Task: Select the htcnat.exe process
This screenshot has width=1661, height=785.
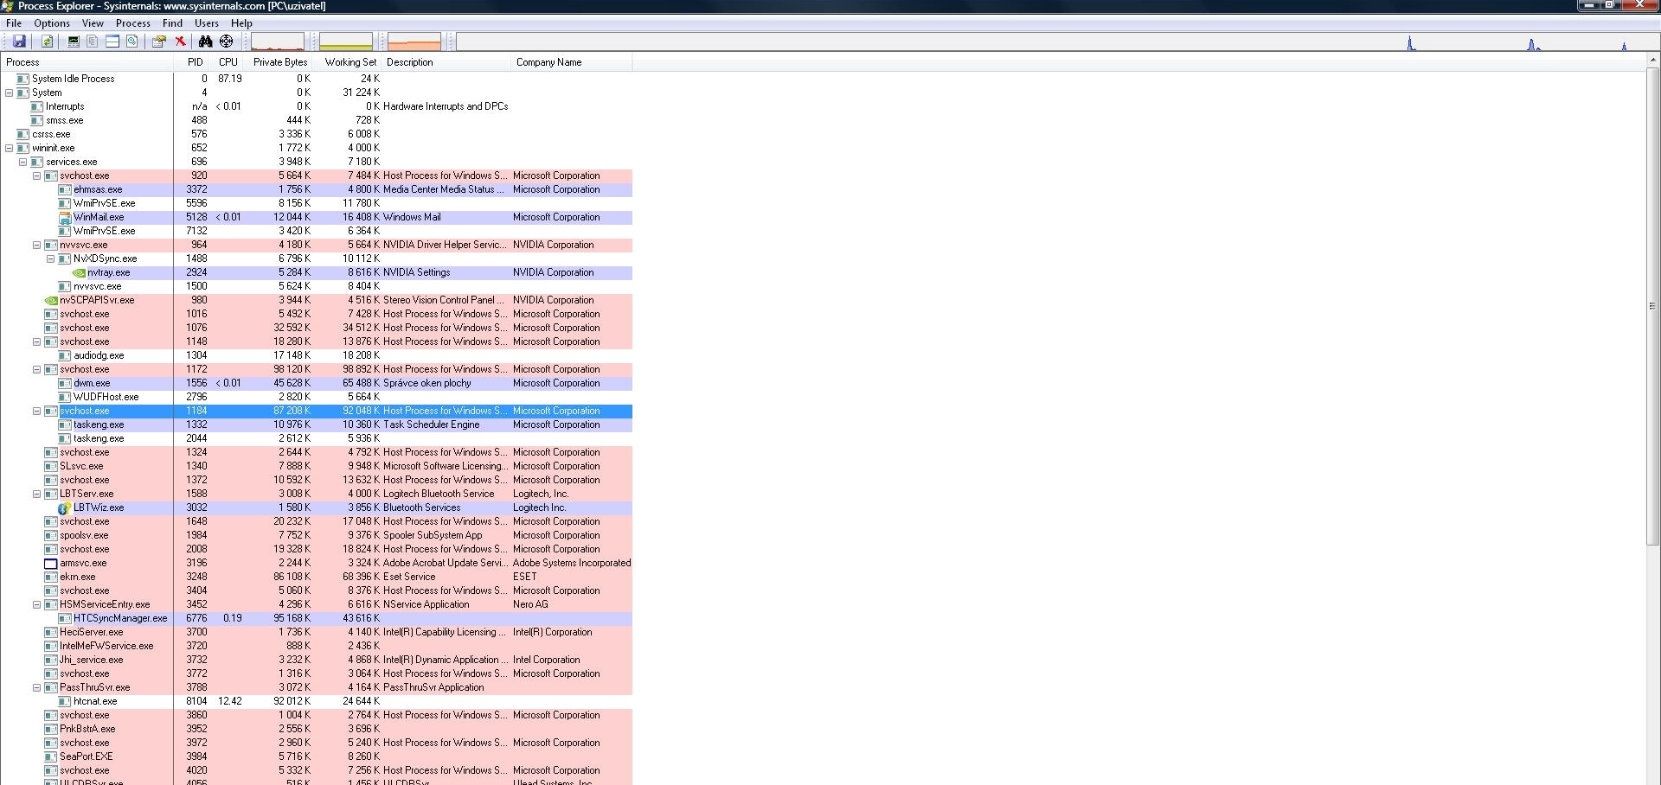Action: pos(316,701)
